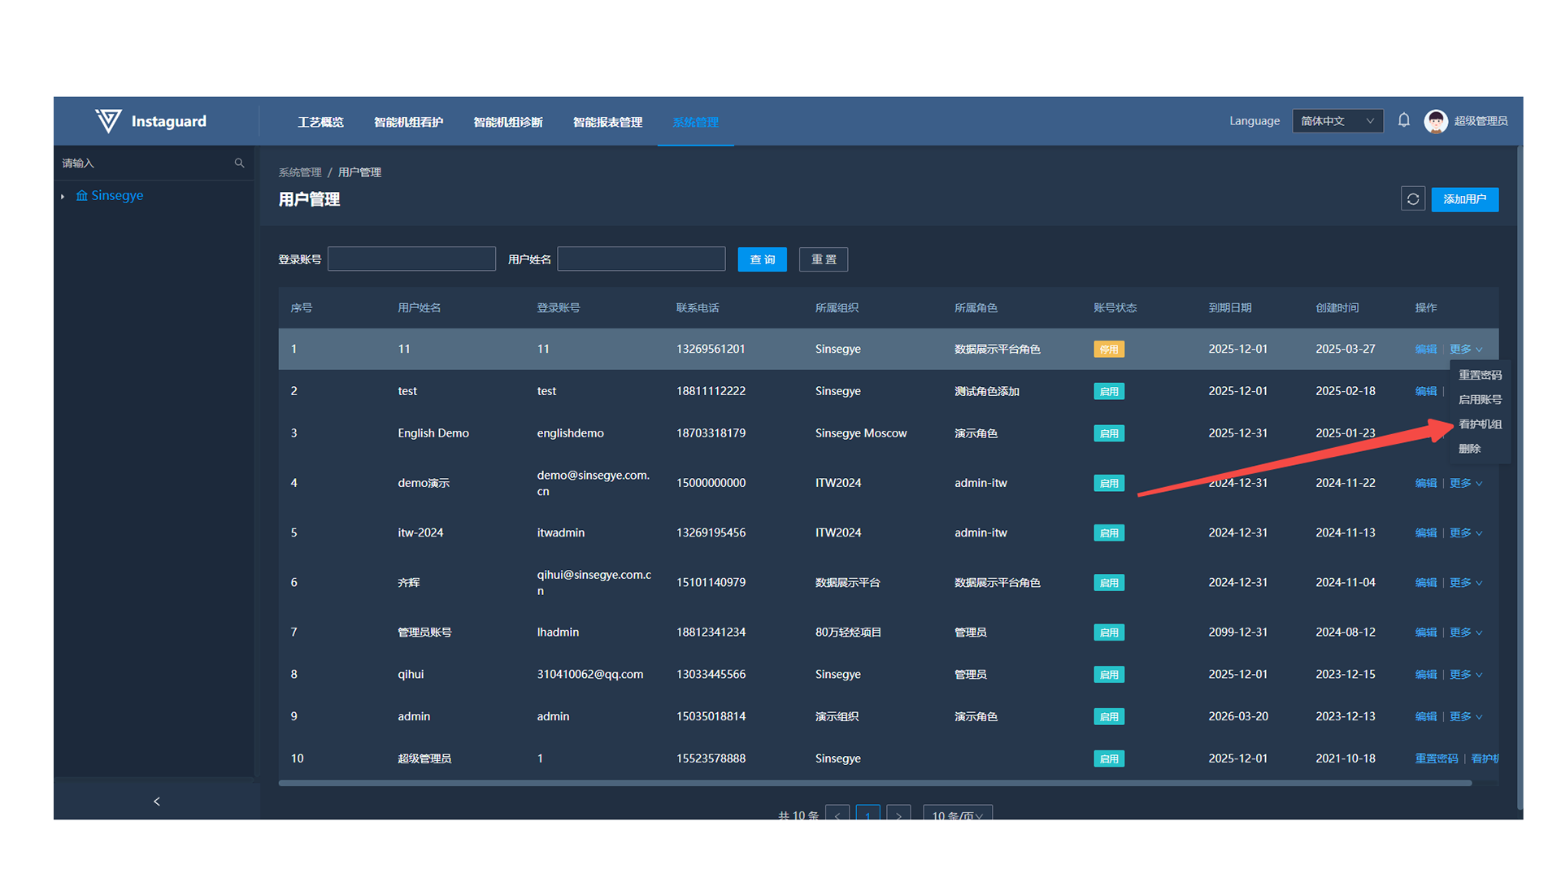Click the 超级管理员 user avatar
This screenshot has width=1561, height=878.
[1436, 121]
